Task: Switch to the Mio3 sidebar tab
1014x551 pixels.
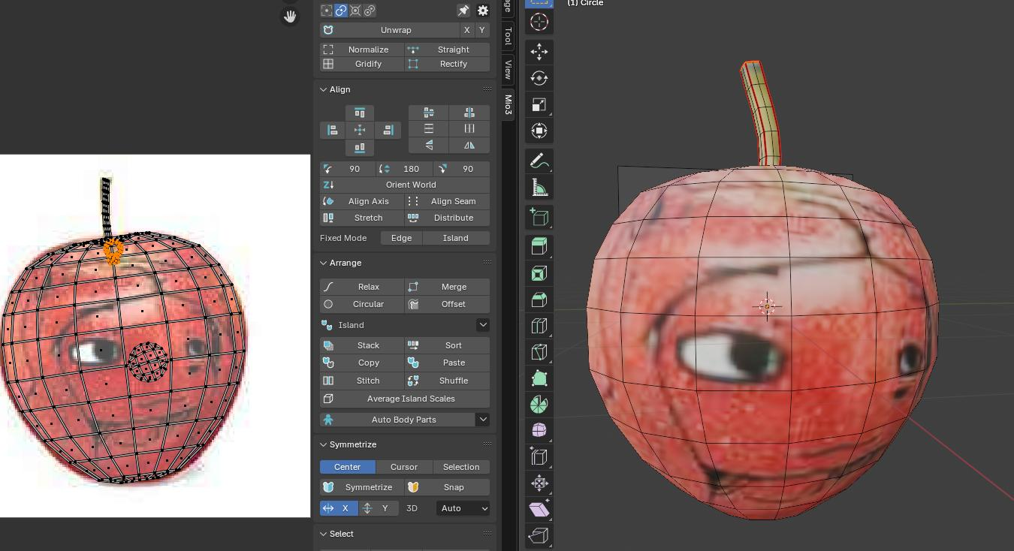Action: tap(509, 104)
